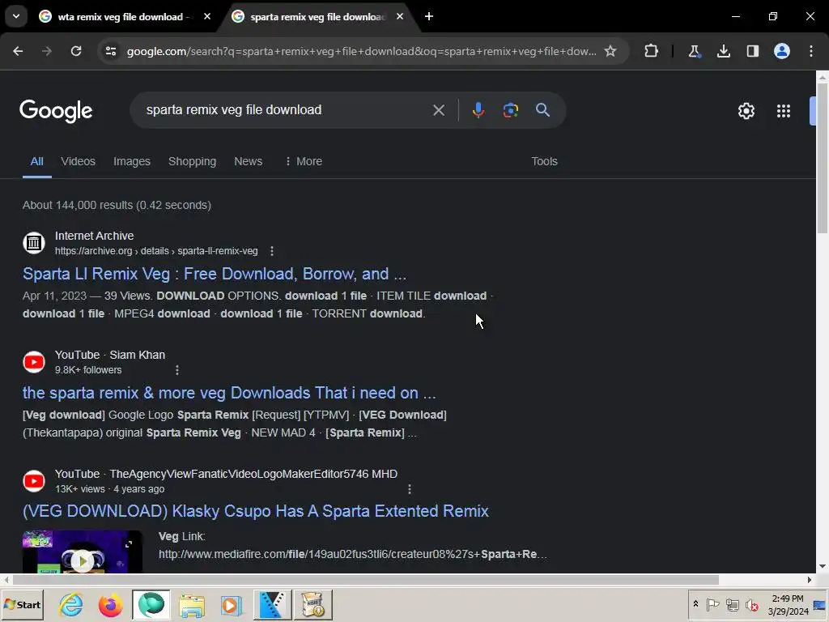The image size is (829, 622).
Task: Start voice search with microphone icon
Action: point(478,110)
